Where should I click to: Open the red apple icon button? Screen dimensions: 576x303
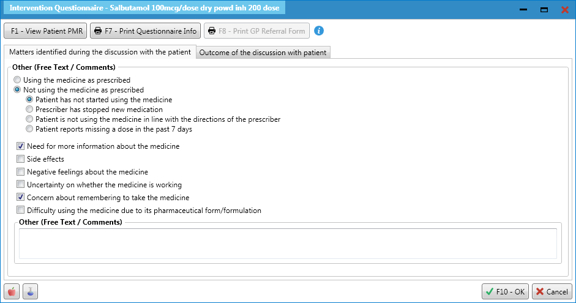tap(12, 291)
